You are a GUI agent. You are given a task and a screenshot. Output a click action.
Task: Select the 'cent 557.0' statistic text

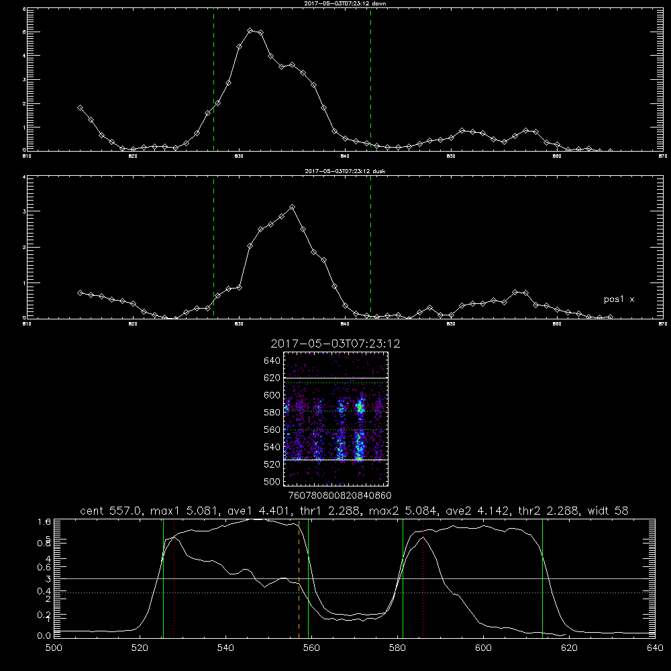(113, 511)
